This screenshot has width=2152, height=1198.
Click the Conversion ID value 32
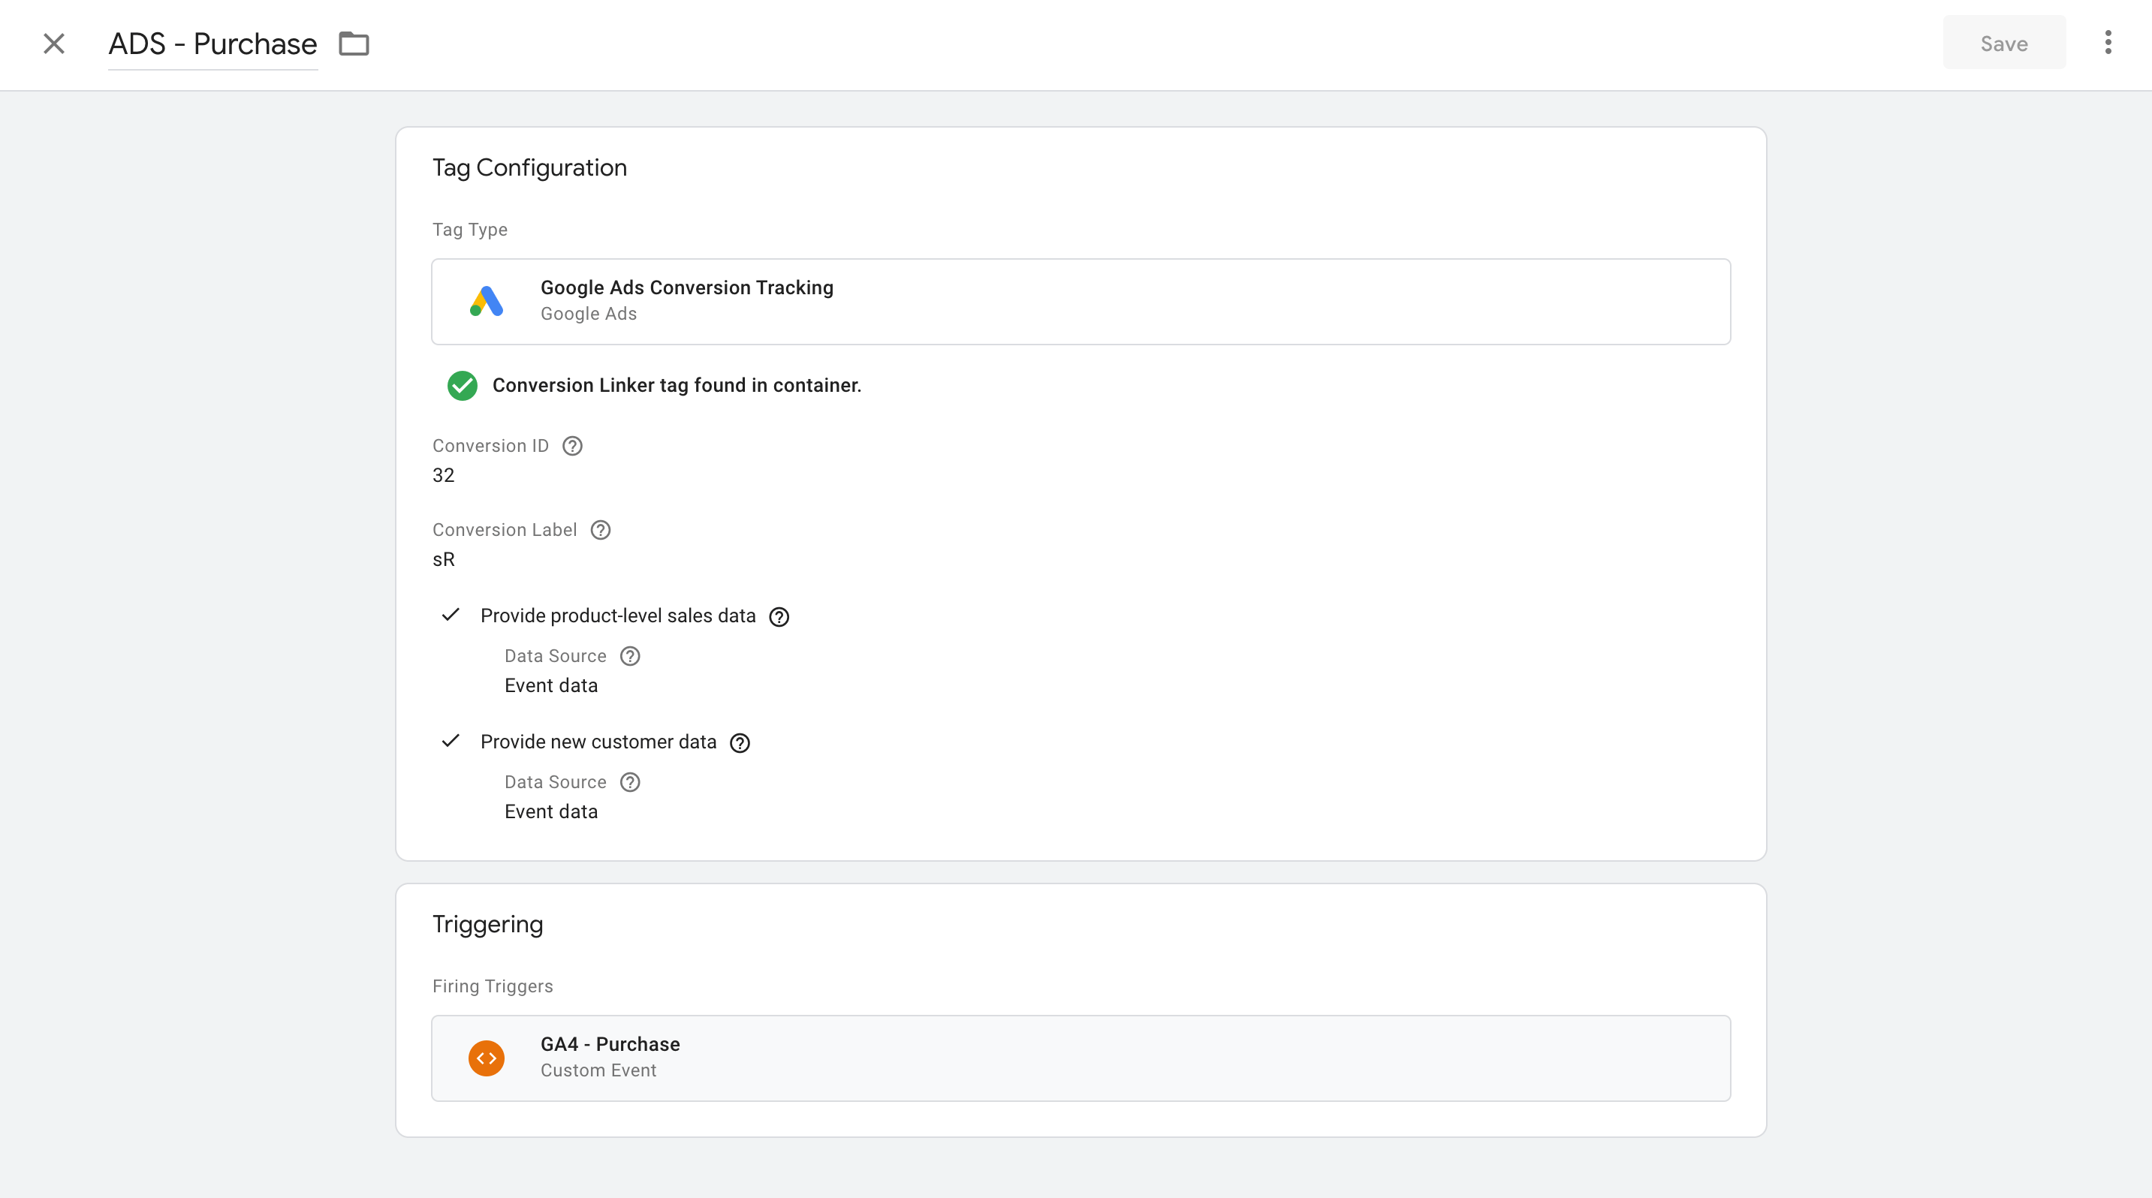click(444, 476)
